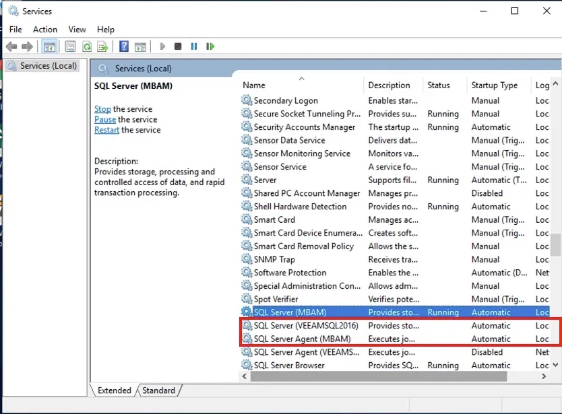Screen dimensions: 562x414
Task: Click the Refresh toolbar icon
Action: coord(87,46)
